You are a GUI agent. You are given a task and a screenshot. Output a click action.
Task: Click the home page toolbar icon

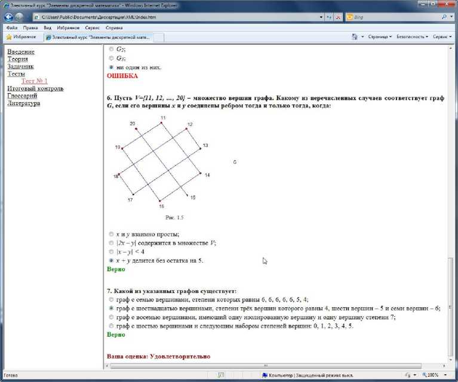[x=355, y=37]
